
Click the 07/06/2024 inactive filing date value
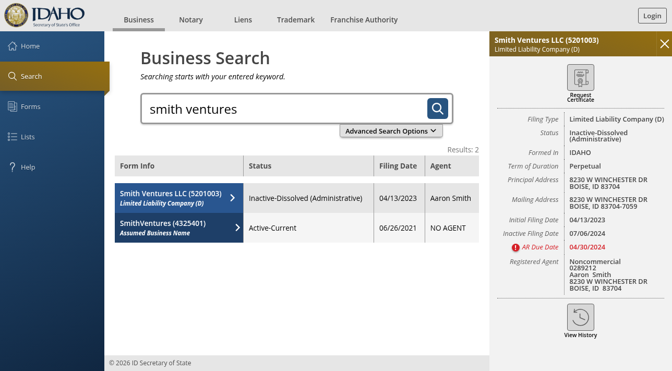tap(587, 234)
